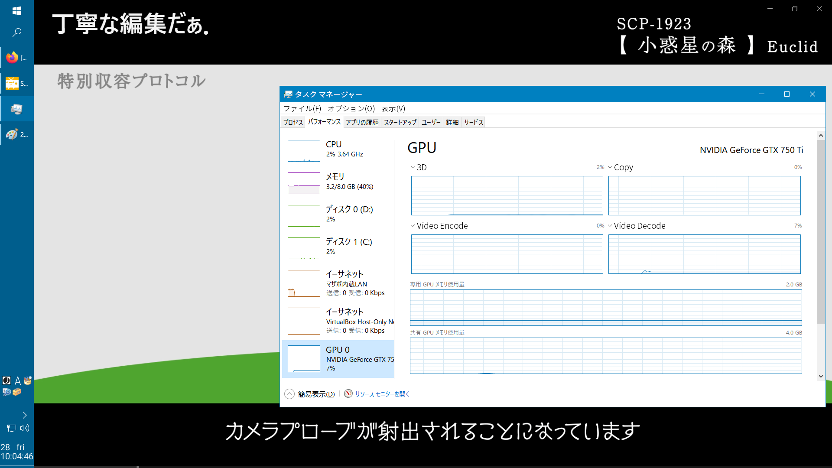Collapse the 3D graph section
Image resolution: width=832 pixels, height=468 pixels.
click(x=412, y=167)
